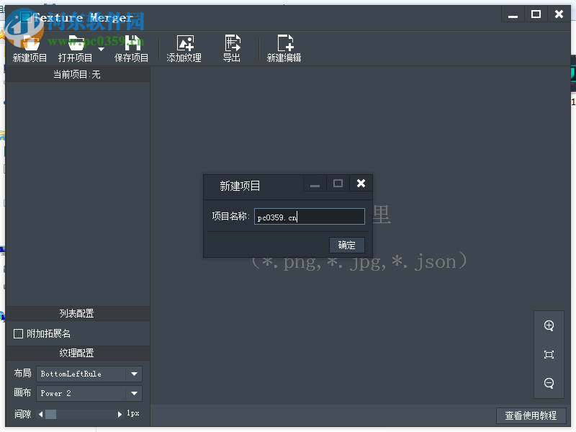
Task: Export the texture atlas via 导出 icon
Action: (x=232, y=48)
